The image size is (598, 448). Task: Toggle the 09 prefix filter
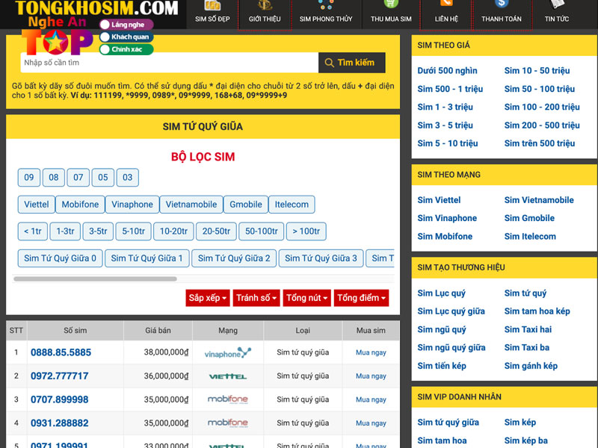29,178
